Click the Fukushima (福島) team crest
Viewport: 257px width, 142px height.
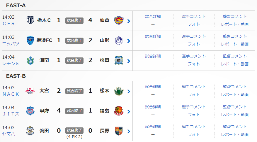coord(118,111)
